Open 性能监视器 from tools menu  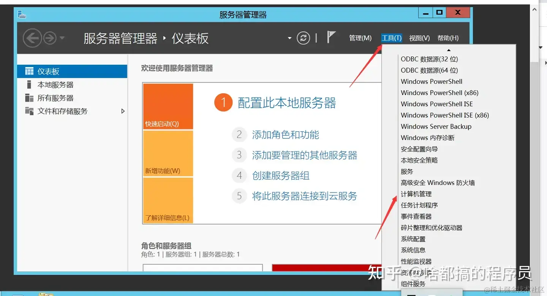pyautogui.click(x=416, y=262)
